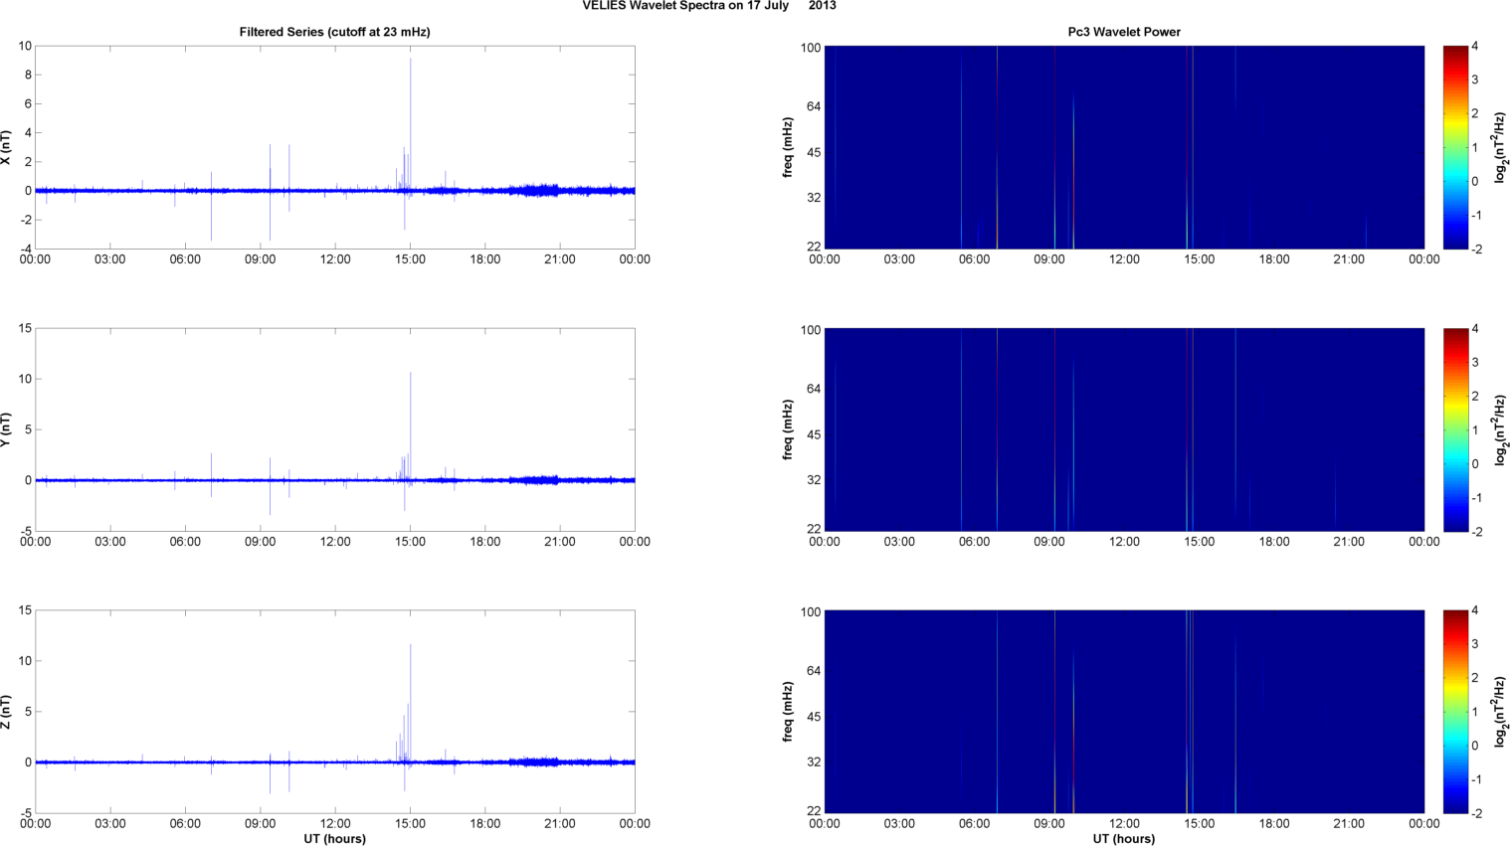Select the 'Pc3 Wavelet Power' column title
Screen dimensions: 1510x846
1124,32
